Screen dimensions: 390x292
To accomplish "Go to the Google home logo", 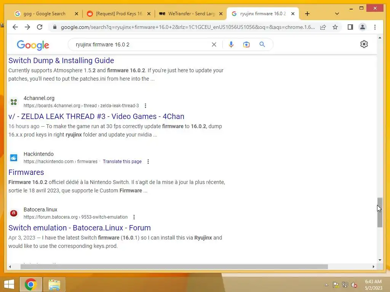I will click(x=33, y=45).
